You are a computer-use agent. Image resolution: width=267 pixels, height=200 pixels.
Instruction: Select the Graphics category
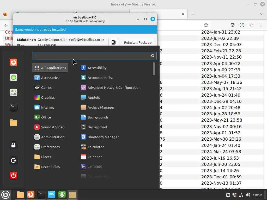click(44, 97)
